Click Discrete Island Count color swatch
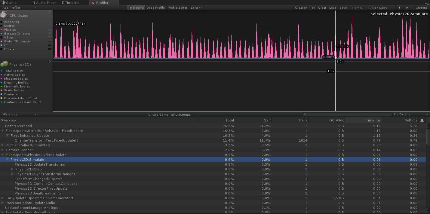Screen dimensions: 430x214 [2, 98]
